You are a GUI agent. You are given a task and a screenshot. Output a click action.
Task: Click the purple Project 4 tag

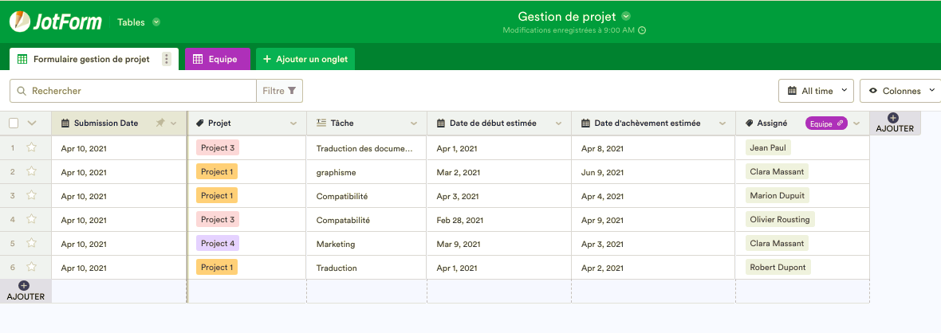[x=218, y=244]
